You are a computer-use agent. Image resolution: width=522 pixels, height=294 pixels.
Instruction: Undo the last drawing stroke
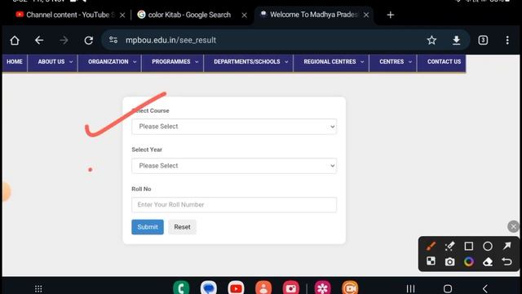[x=507, y=261]
